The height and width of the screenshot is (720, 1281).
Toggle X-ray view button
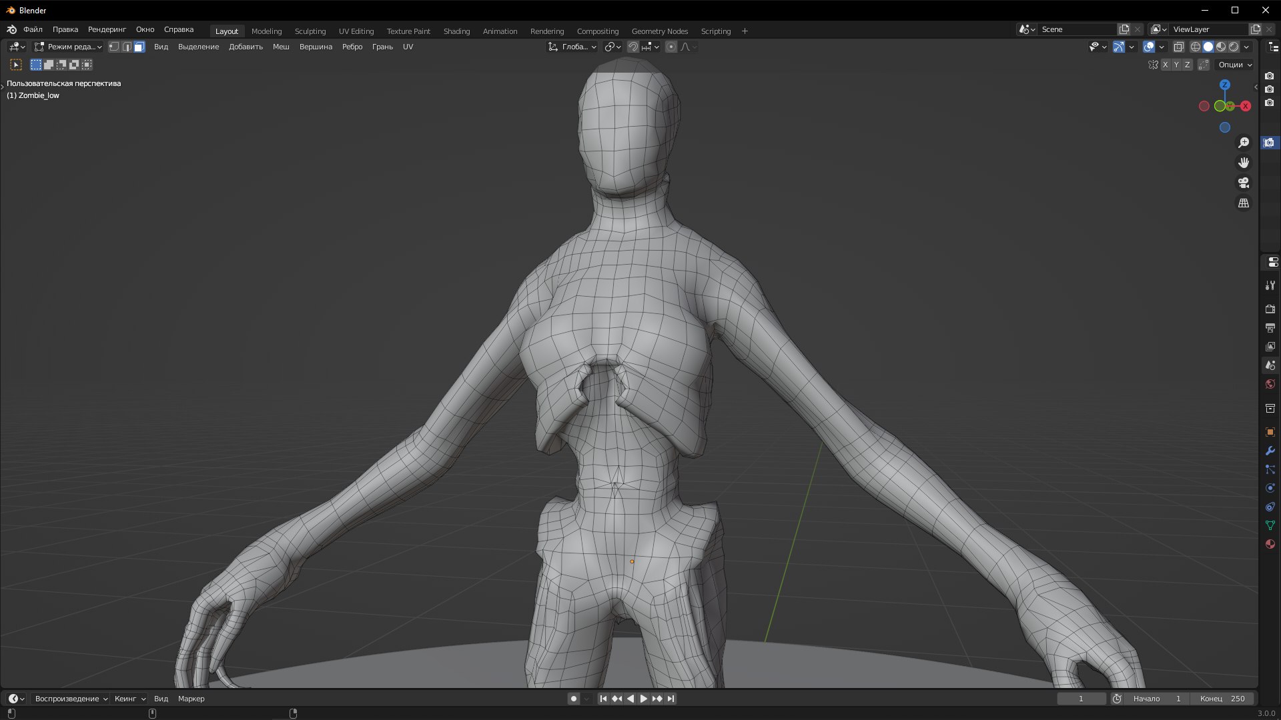(1179, 47)
